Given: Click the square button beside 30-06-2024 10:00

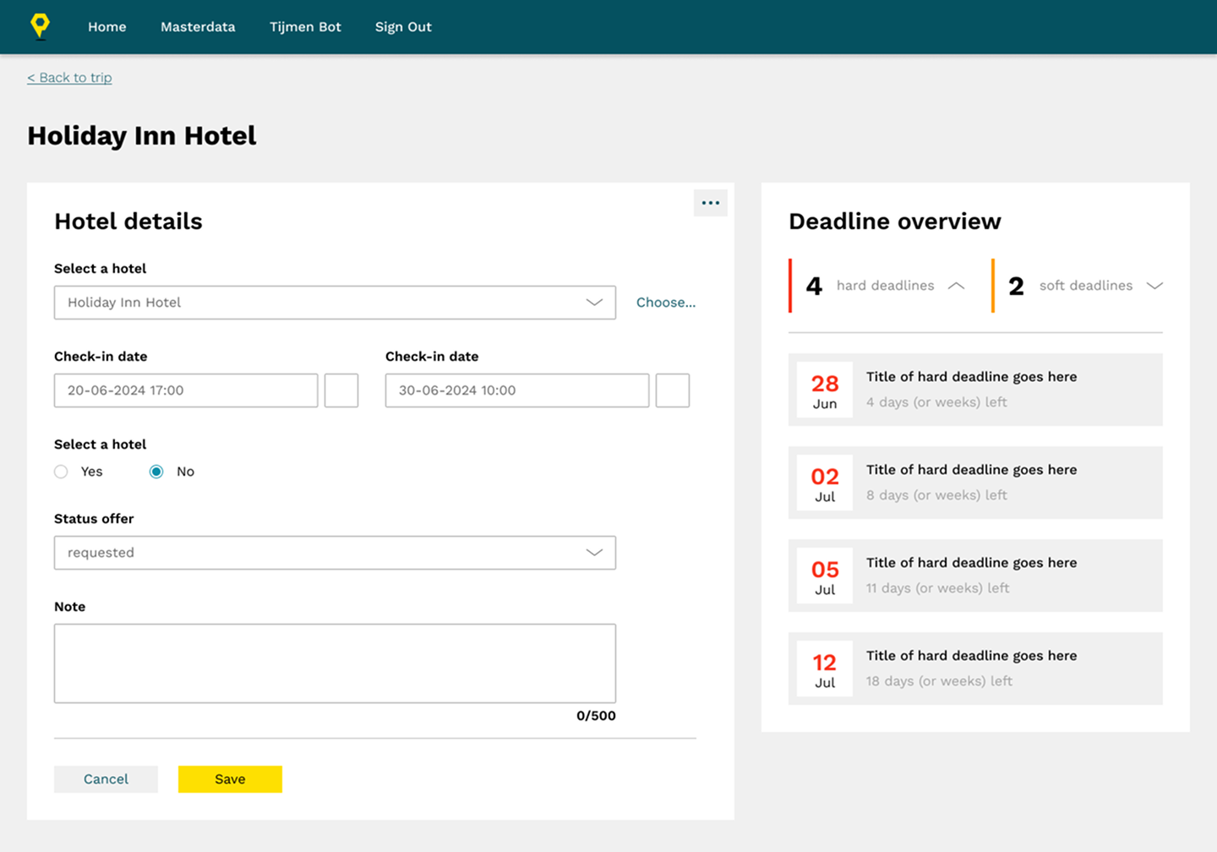Looking at the screenshot, I should point(673,390).
